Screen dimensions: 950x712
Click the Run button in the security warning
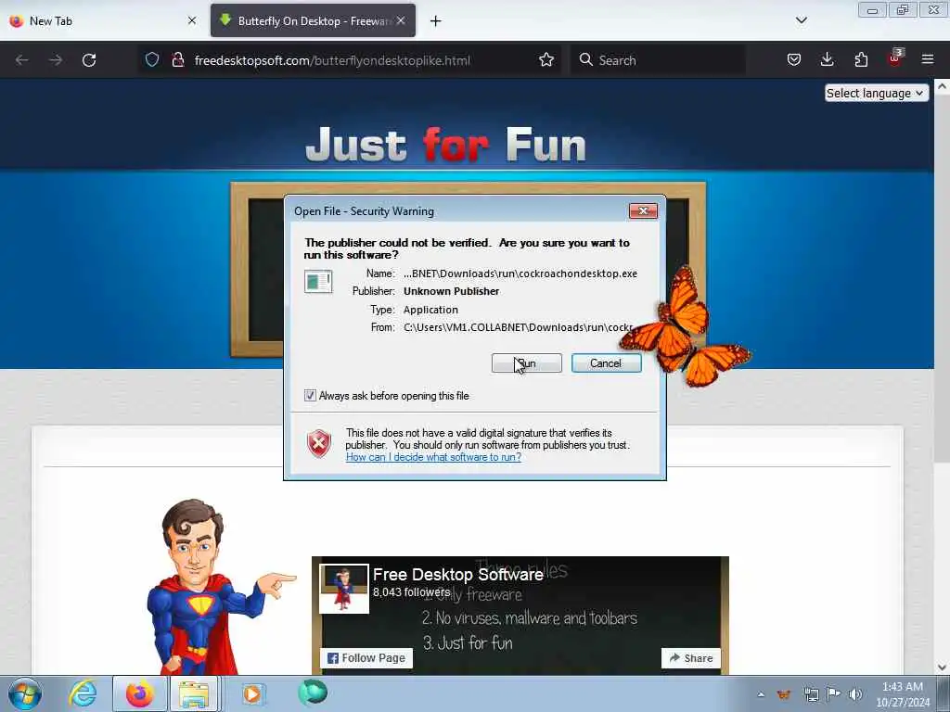(527, 363)
